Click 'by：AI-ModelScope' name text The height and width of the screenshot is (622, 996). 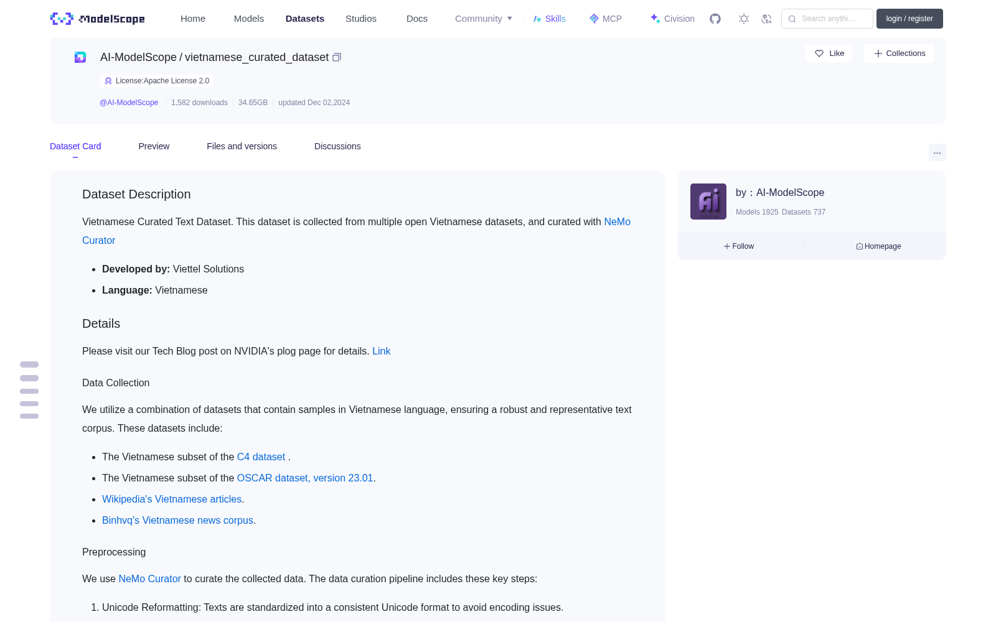(x=780, y=193)
